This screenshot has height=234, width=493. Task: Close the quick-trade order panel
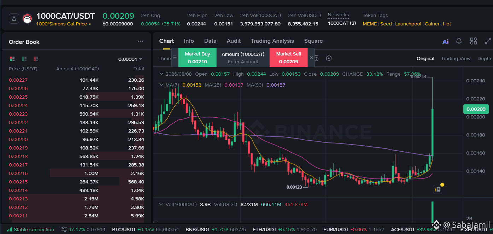coord(311,57)
